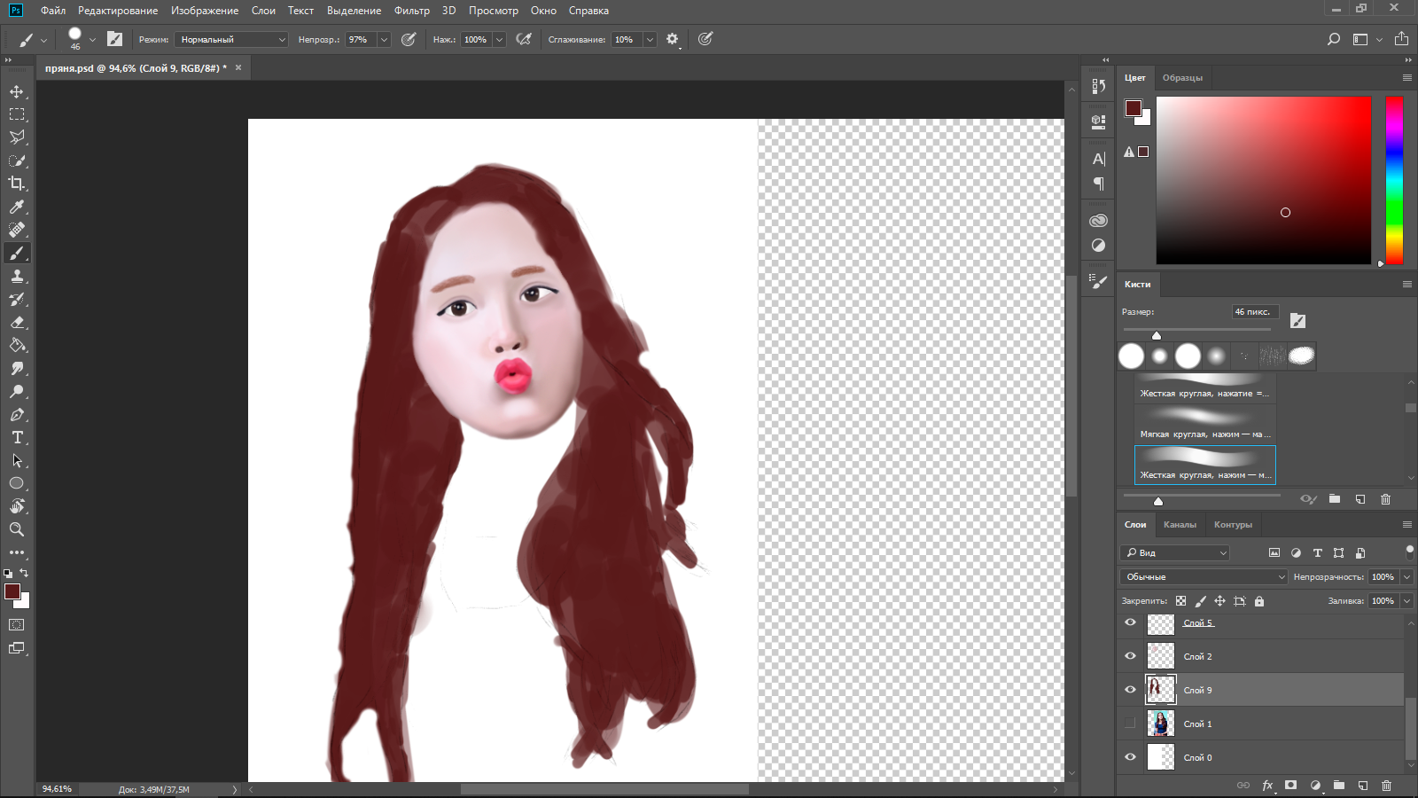Activate the Horizontal Type tool
Screen dimensions: 1418x798
[17, 438]
